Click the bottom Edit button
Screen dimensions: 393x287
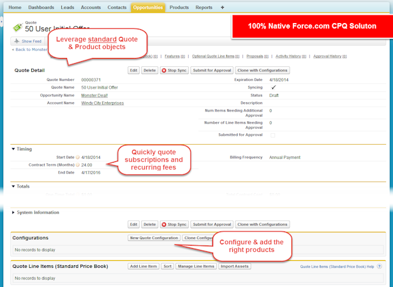point(133,224)
